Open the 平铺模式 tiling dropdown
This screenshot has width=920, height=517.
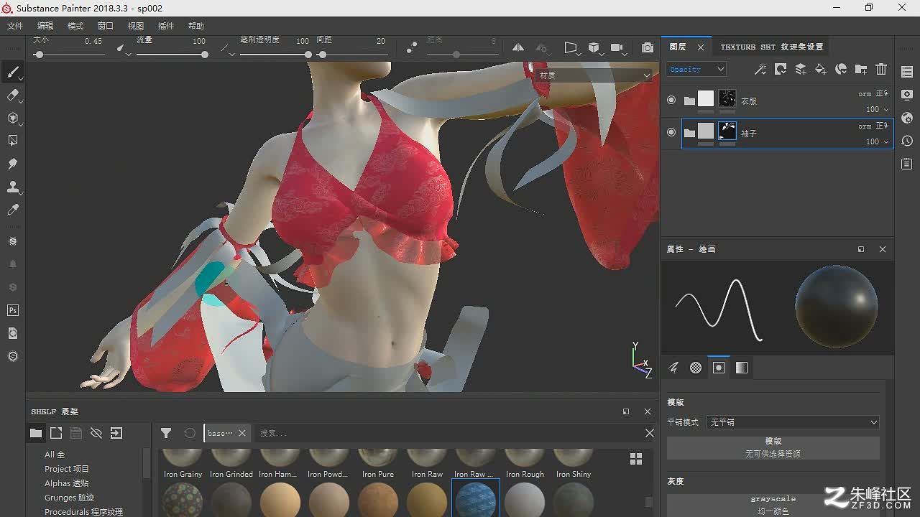pyautogui.click(x=793, y=422)
